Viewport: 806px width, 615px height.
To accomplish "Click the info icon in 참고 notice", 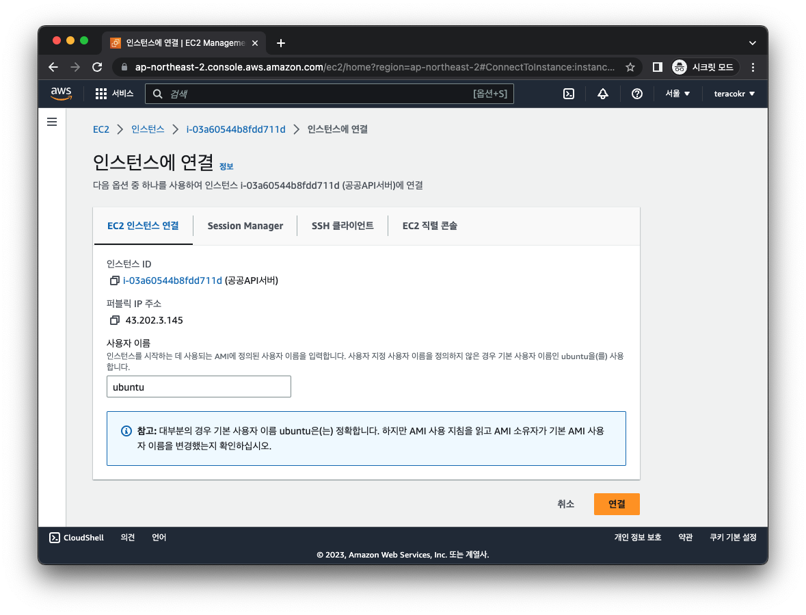I will [126, 431].
